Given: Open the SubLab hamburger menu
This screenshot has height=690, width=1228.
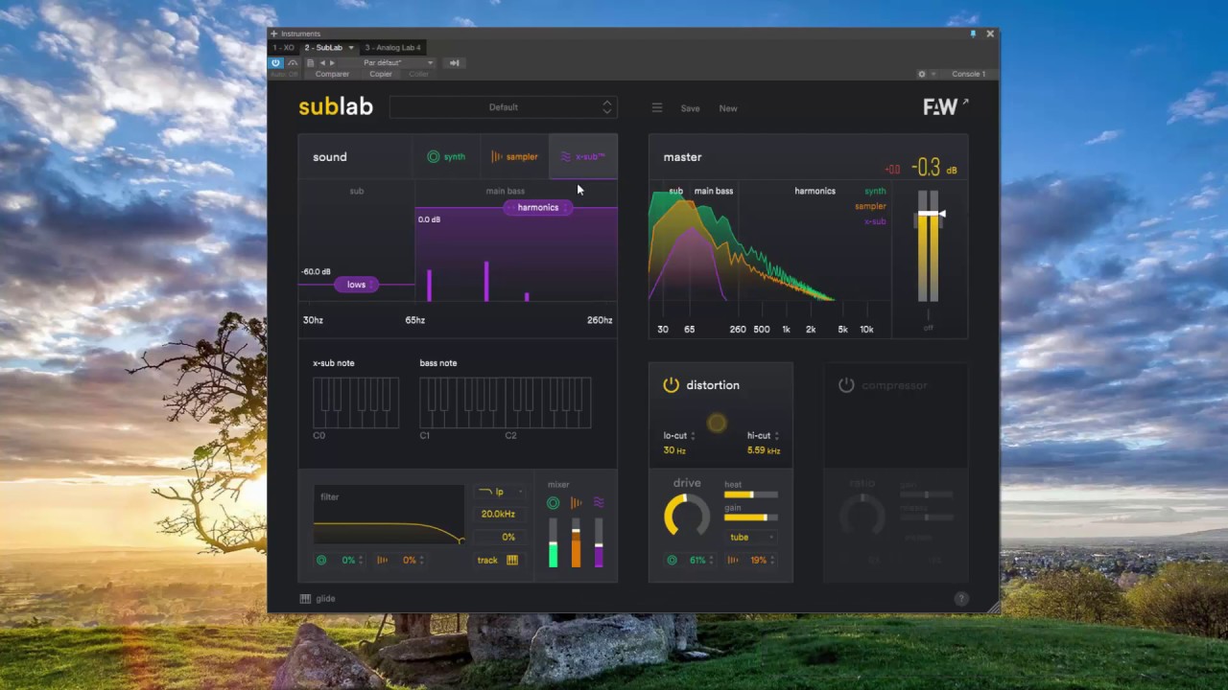Looking at the screenshot, I should [657, 107].
